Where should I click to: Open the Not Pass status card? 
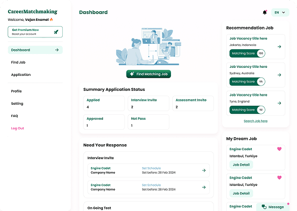pos(148,122)
